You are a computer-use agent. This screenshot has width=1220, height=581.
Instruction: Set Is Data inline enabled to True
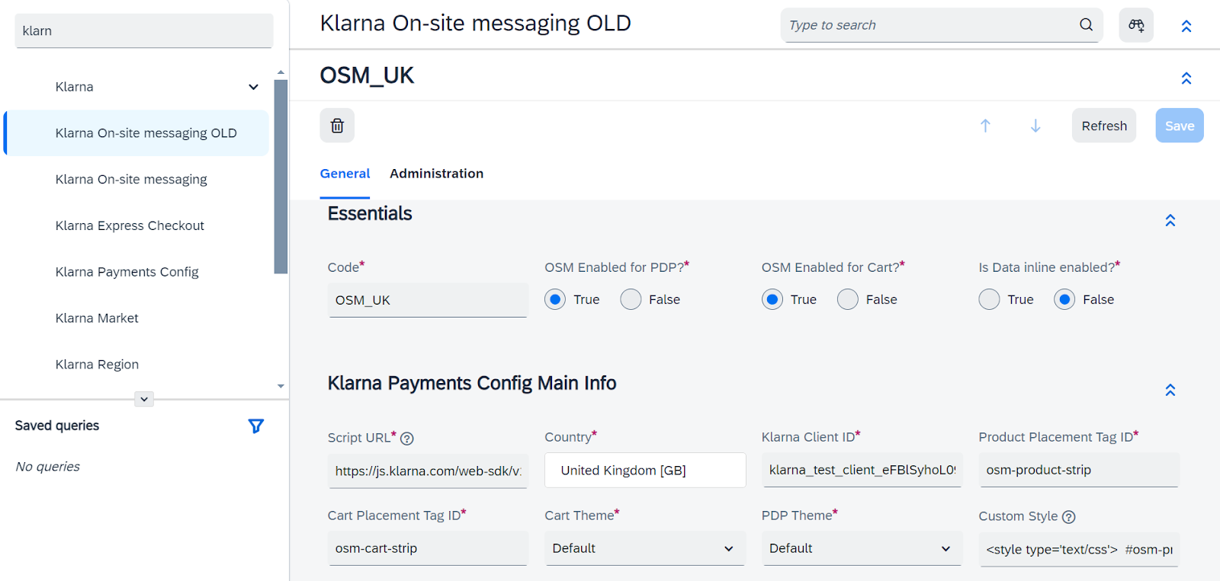coord(989,300)
